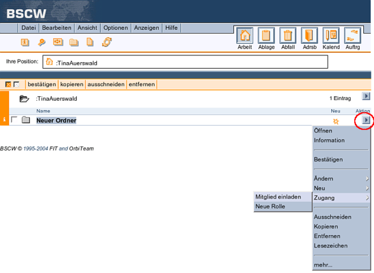This screenshot has height=273, width=374.
Task: Click the '1 Eintrag' entry count text
Action: click(x=340, y=98)
